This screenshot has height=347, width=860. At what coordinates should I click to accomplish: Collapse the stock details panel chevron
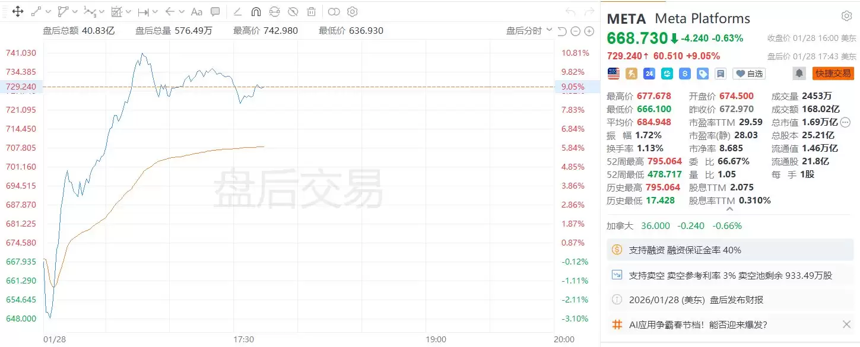[x=729, y=209]
